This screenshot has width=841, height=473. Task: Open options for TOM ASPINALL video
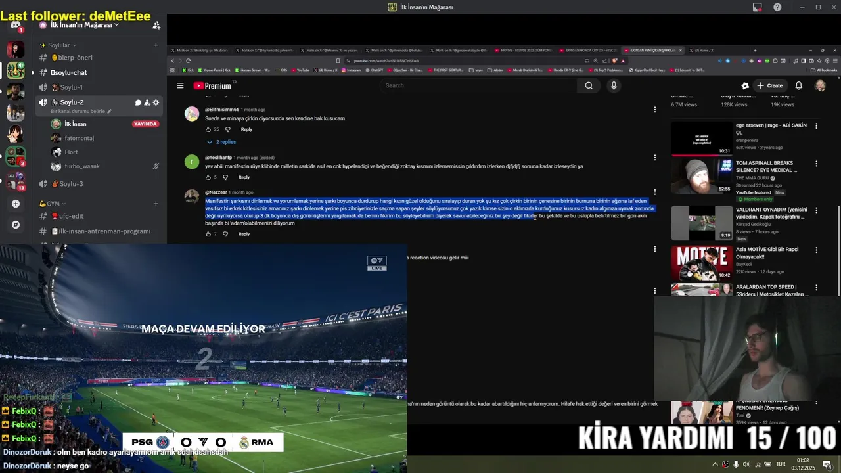817,164
